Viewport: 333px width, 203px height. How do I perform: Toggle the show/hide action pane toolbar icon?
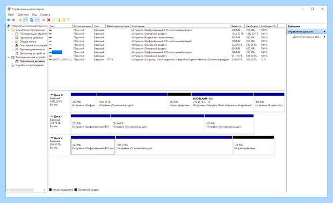[x=37, y=20]
